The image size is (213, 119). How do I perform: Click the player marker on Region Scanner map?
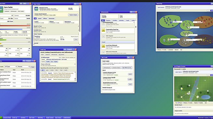point(186,94)
